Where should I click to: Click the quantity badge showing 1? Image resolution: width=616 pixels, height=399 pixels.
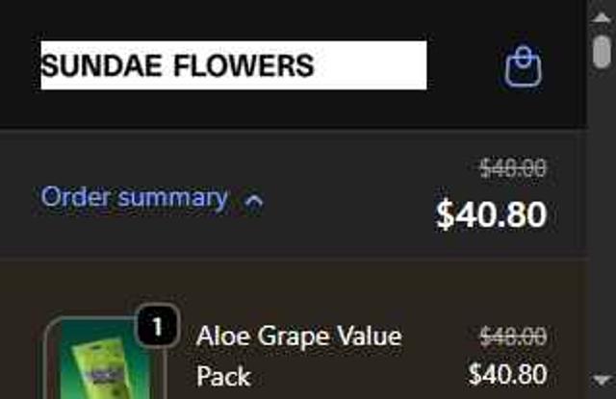coord(157,327)
